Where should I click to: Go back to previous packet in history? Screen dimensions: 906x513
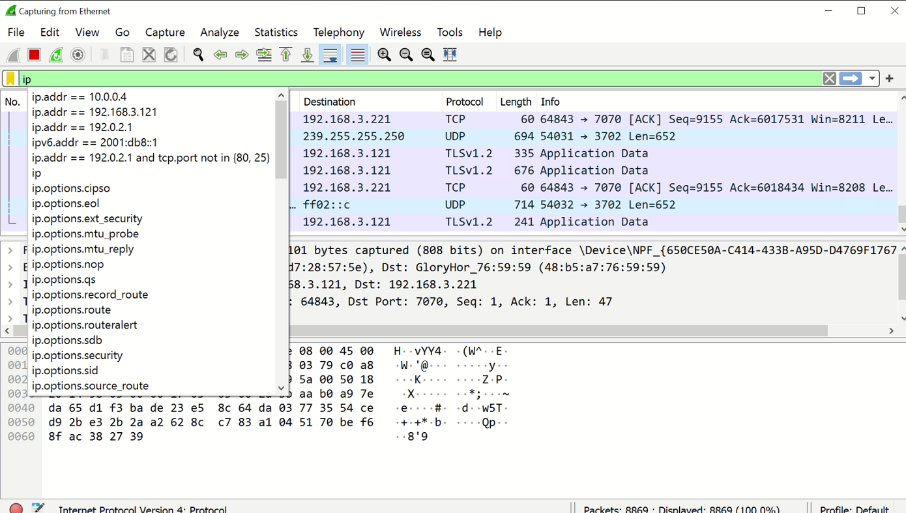tap(220, 55)
